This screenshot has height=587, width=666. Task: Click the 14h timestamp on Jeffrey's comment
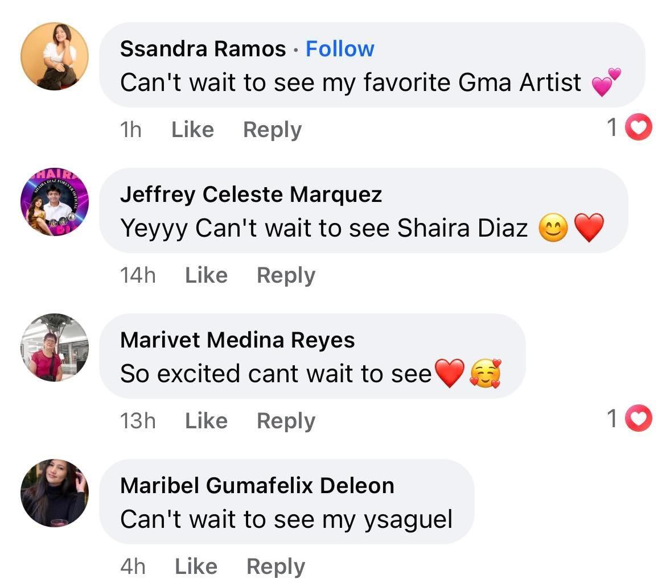click(x=138, y=275)
